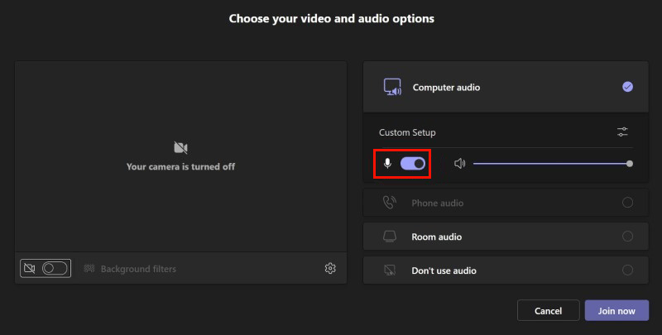662x335 pixels.
Task: Select the Don't use audio radio button
Action: pyautogui.click(x=627, y=270)
